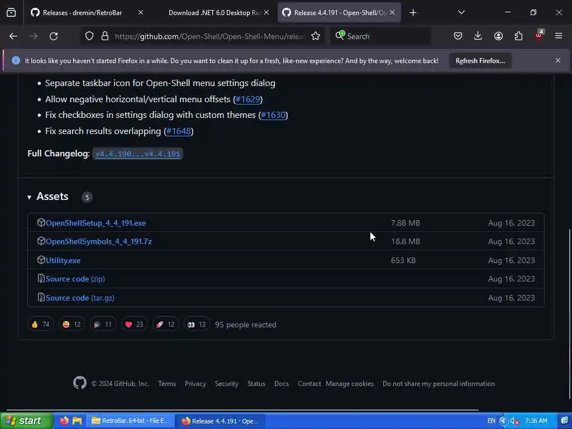Reload the current page
Image resolution: width=572 pixels, height=429 pixels.
pyautogui.click(x=54, y=36)
